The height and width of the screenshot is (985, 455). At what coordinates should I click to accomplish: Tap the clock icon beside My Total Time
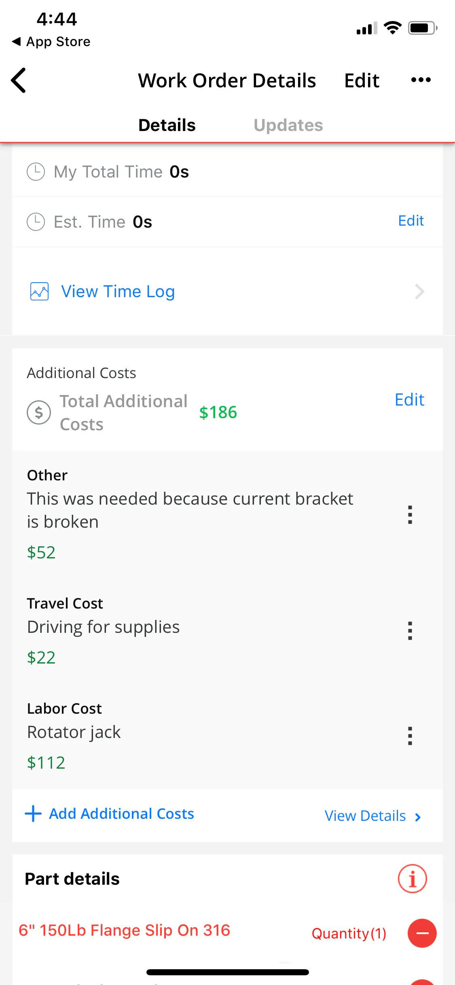[36, 172]
